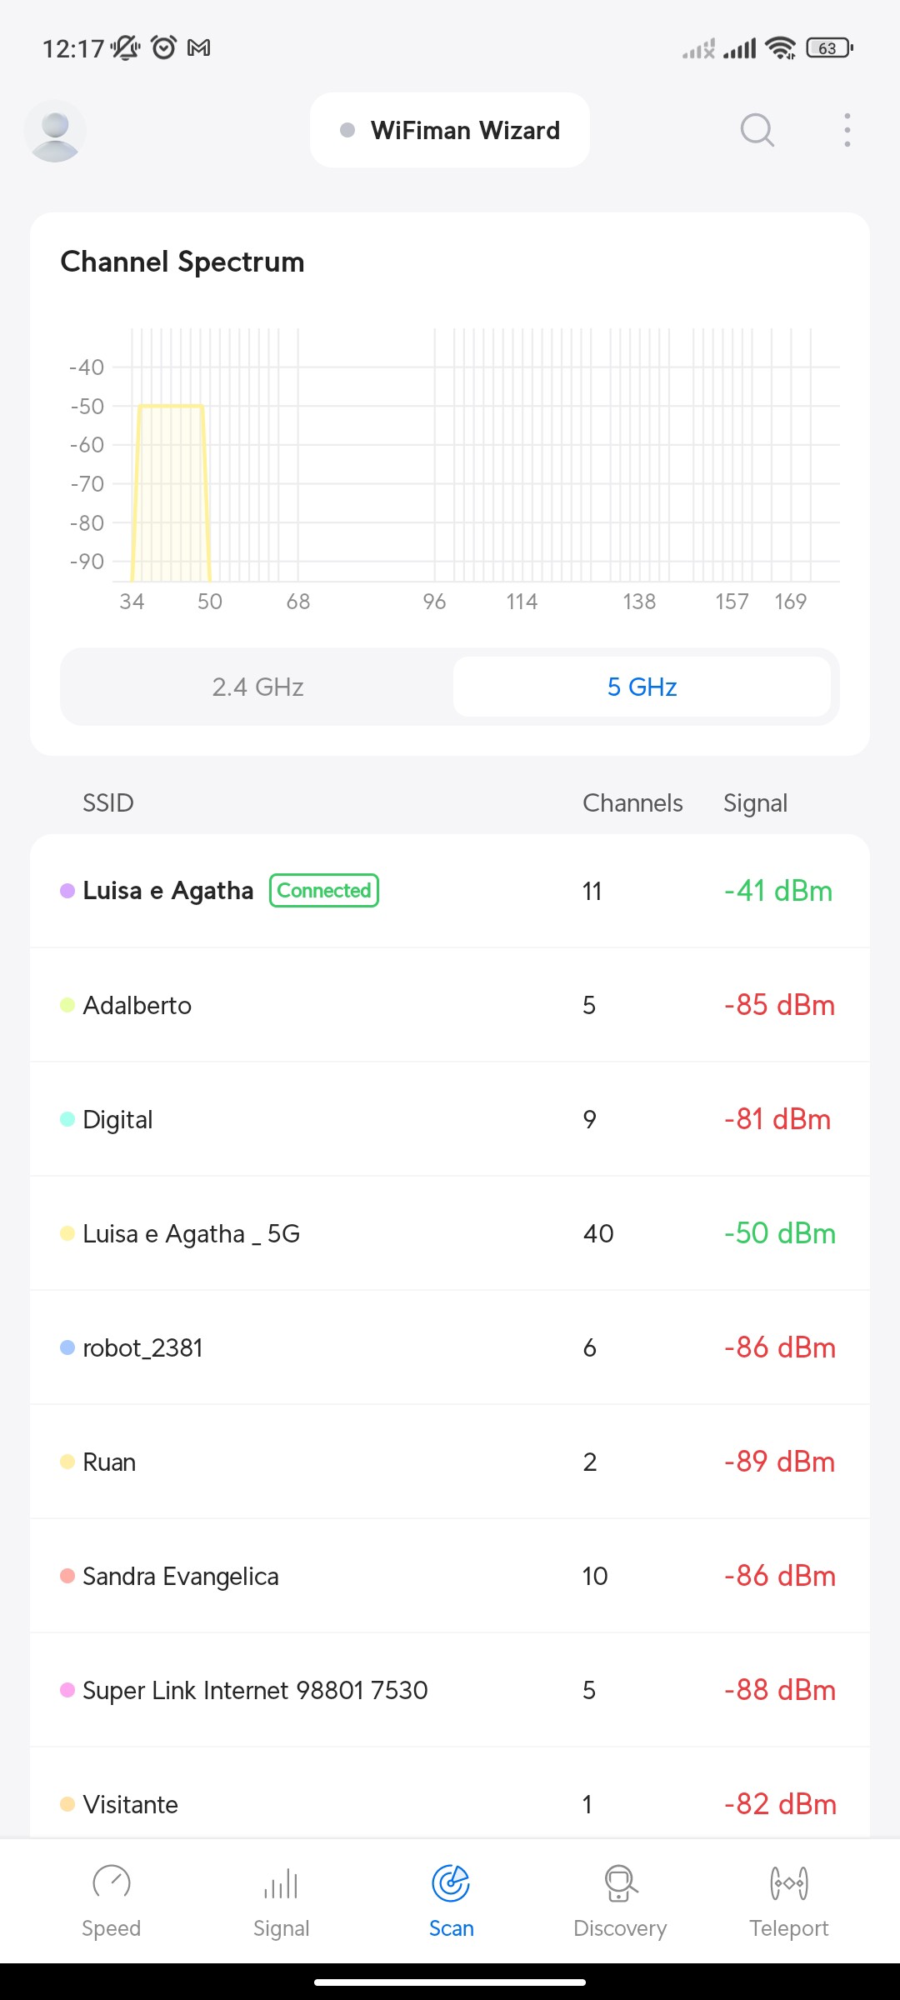Tap the profile avatar icon
This screenshot has width=900, height=2000.
55,131
